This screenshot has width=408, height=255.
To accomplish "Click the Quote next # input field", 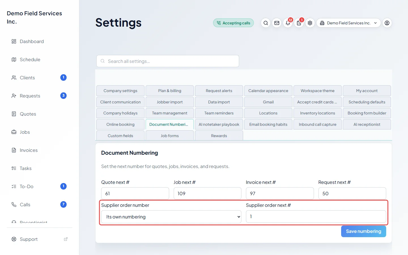I will [x=135, y=194].
